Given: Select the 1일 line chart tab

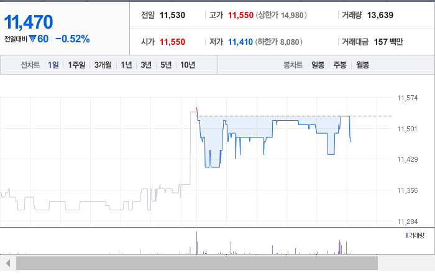Looking at the screenshot, I should coord(53,65).
